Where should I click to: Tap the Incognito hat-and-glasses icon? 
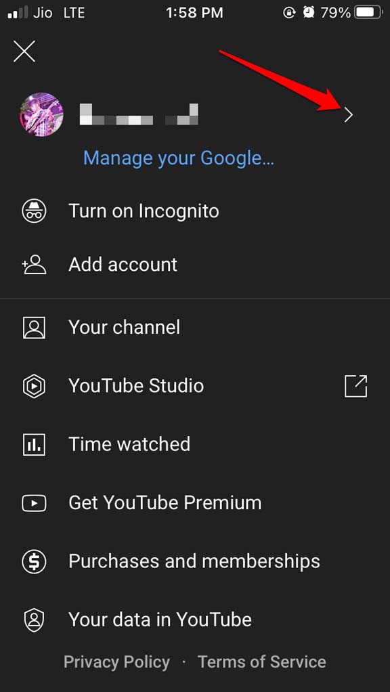click(x=34, y=211)
